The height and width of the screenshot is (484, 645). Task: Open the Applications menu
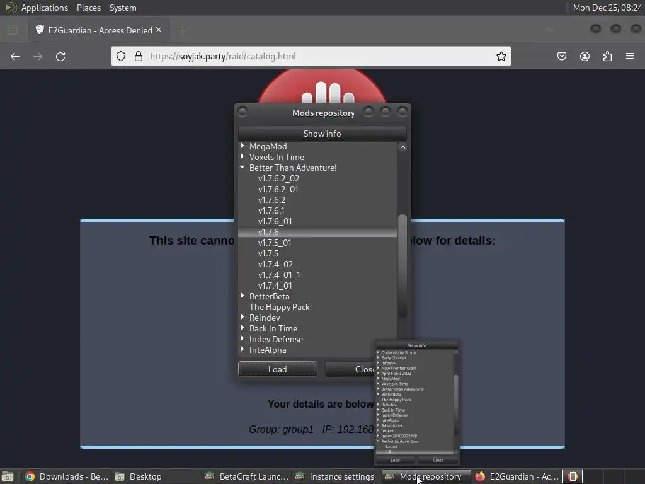pos(45,8)
